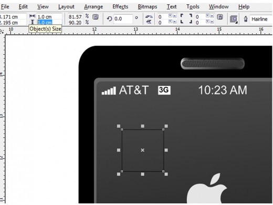273x205 pixels.
Task: Click the horizontal scale percent field 81.57
Action: [x=75, y=17]
